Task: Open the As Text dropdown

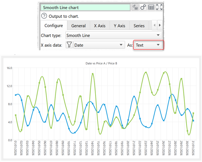Action: pyautogui.click(x=148, y=45)
